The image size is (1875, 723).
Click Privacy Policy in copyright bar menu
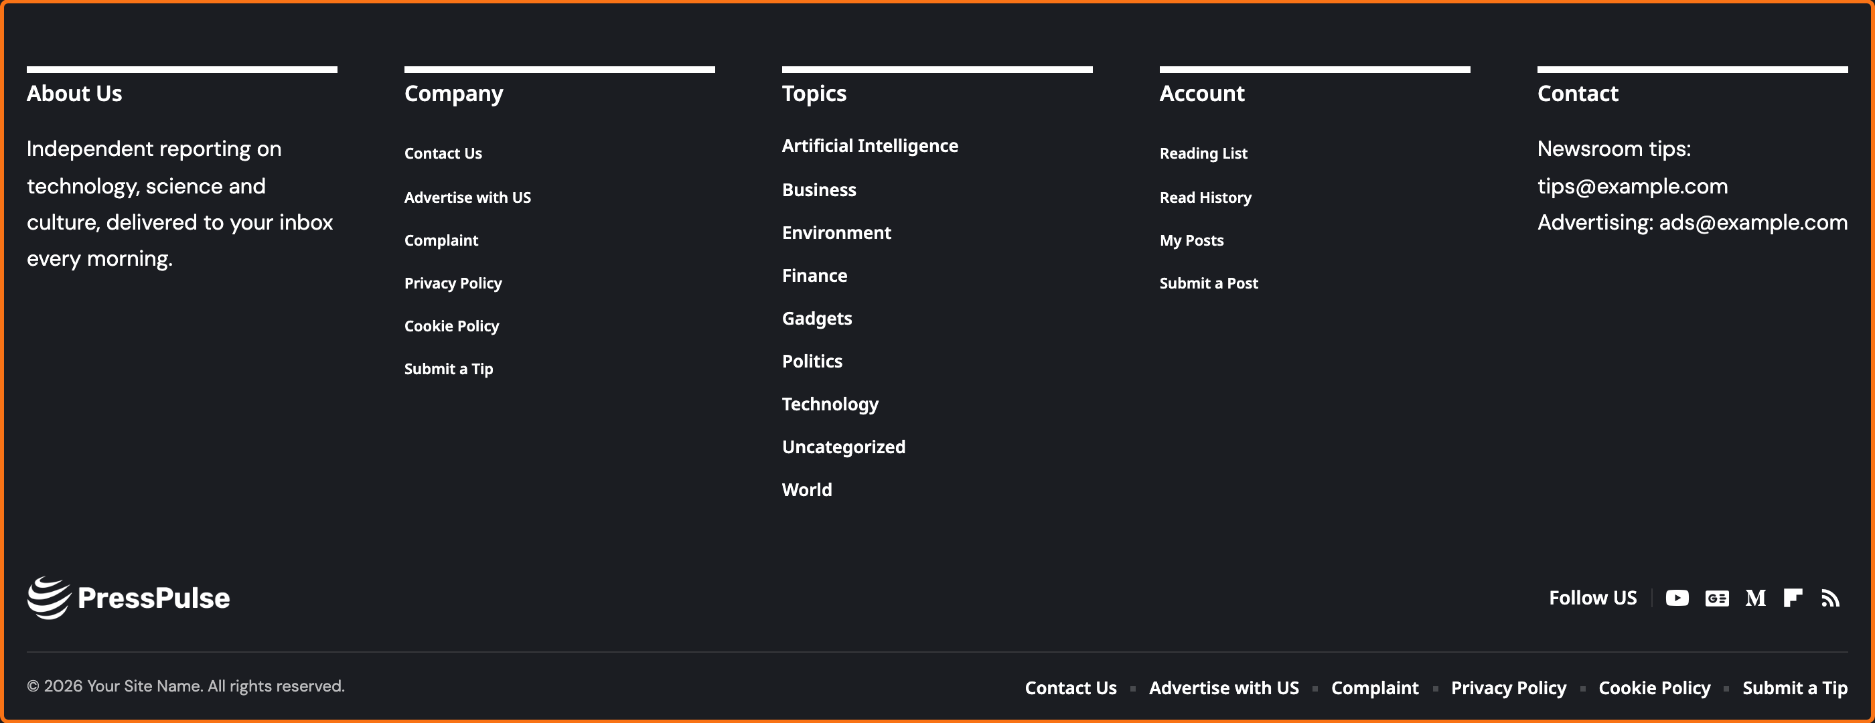[x=1508, y=688]
